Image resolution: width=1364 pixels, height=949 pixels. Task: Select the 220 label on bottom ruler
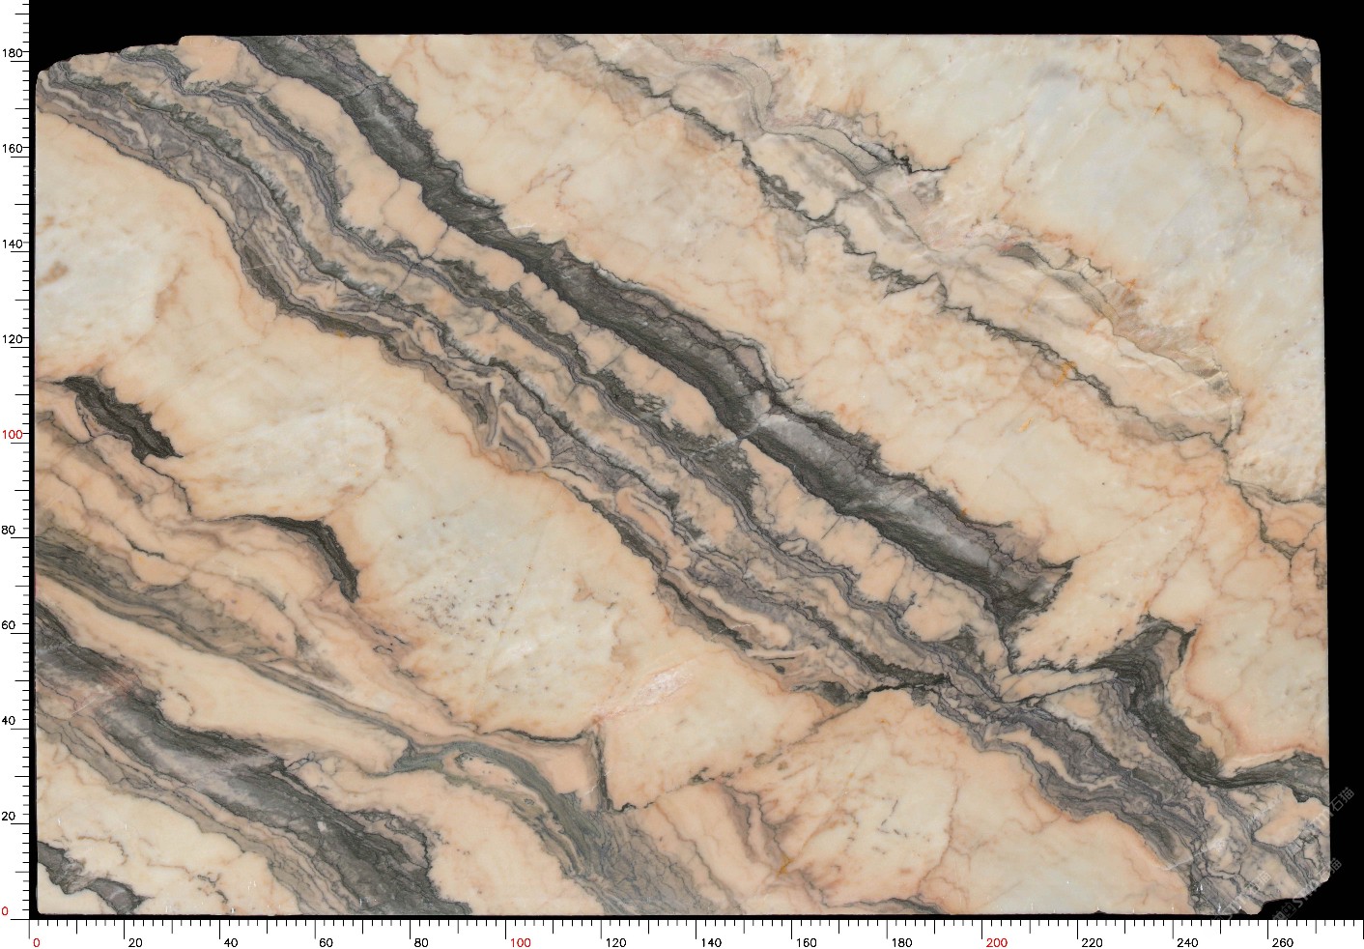1092,942
